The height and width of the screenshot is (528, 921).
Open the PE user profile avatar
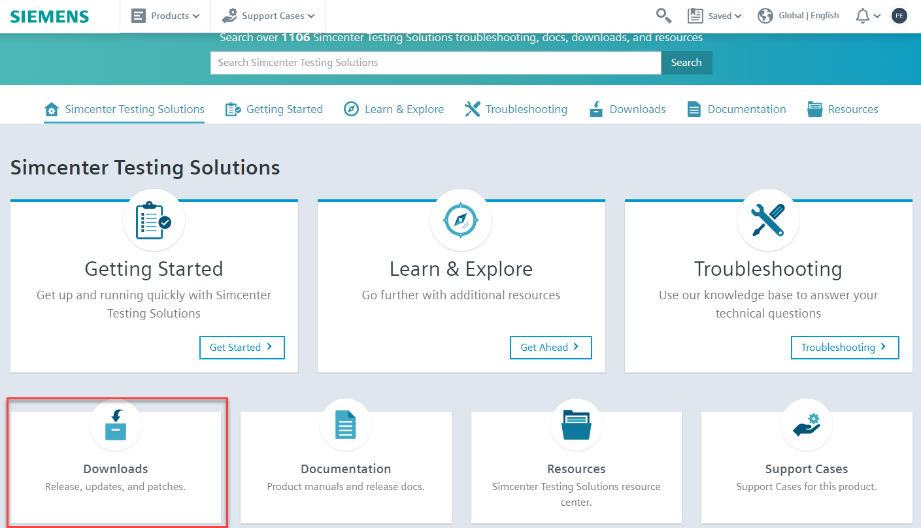coord(899,16)
